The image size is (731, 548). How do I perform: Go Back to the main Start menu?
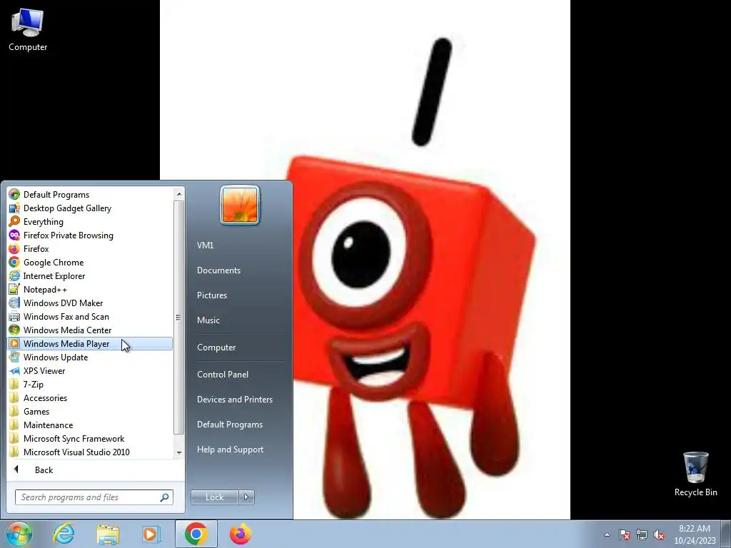coord(95,470)
